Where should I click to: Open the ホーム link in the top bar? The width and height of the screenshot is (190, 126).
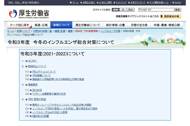pyautogui.click(x=75, y=3)
